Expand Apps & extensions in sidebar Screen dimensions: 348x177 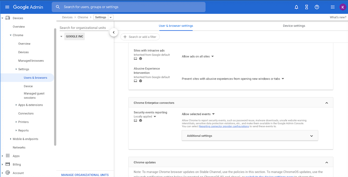pos(16,105)
